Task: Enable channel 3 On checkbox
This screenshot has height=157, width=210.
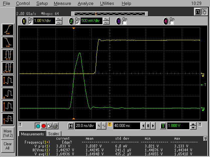Action: click(125, 23)
